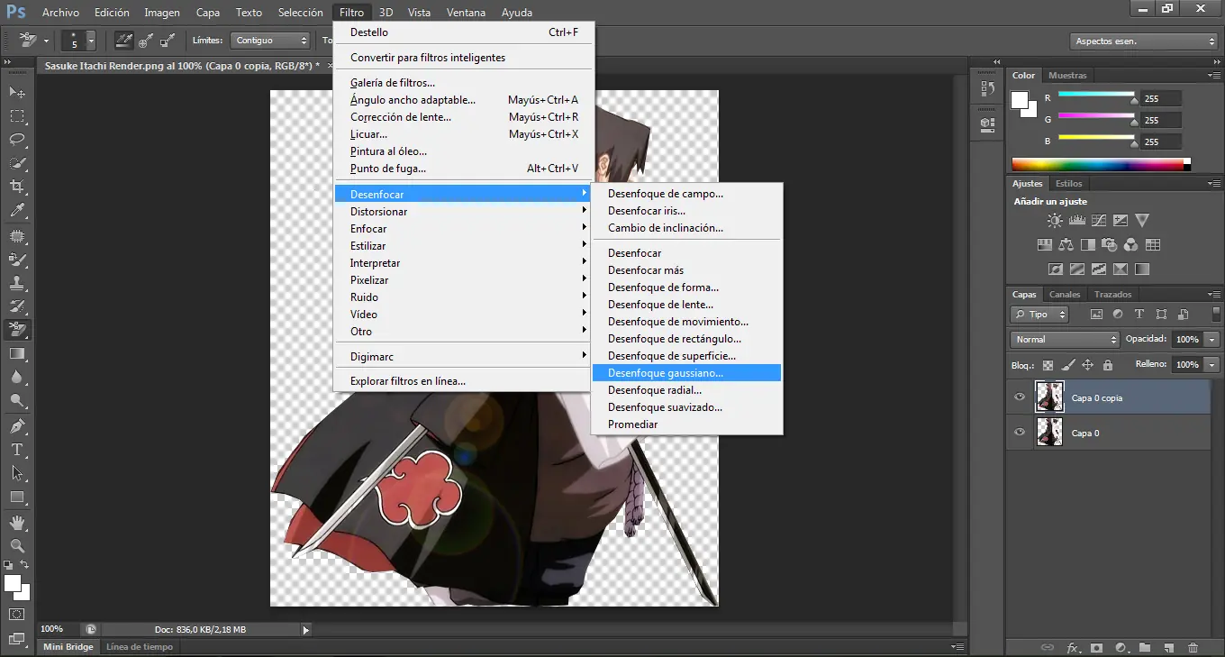
Task: Select the Pen tool
Action: [x=17, y=425]
